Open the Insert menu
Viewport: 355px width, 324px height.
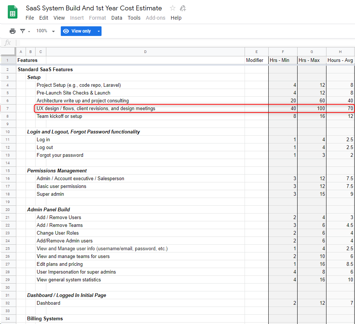[x=77, y=18]
